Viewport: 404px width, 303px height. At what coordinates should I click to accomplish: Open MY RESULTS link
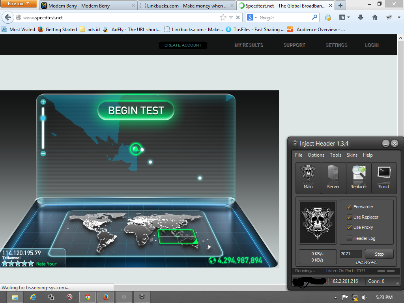[x=249, y=45]
